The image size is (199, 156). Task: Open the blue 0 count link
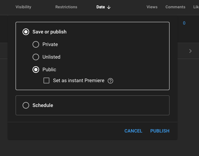point(184,23)
